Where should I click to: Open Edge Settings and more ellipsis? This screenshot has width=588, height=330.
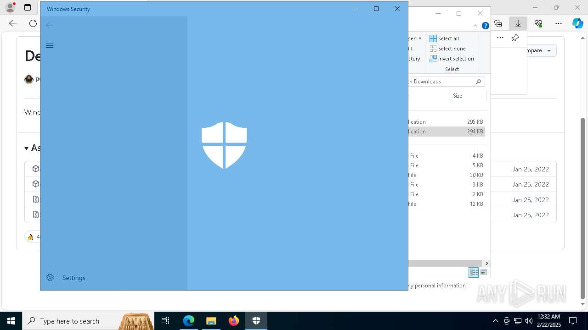click(558, 23)
